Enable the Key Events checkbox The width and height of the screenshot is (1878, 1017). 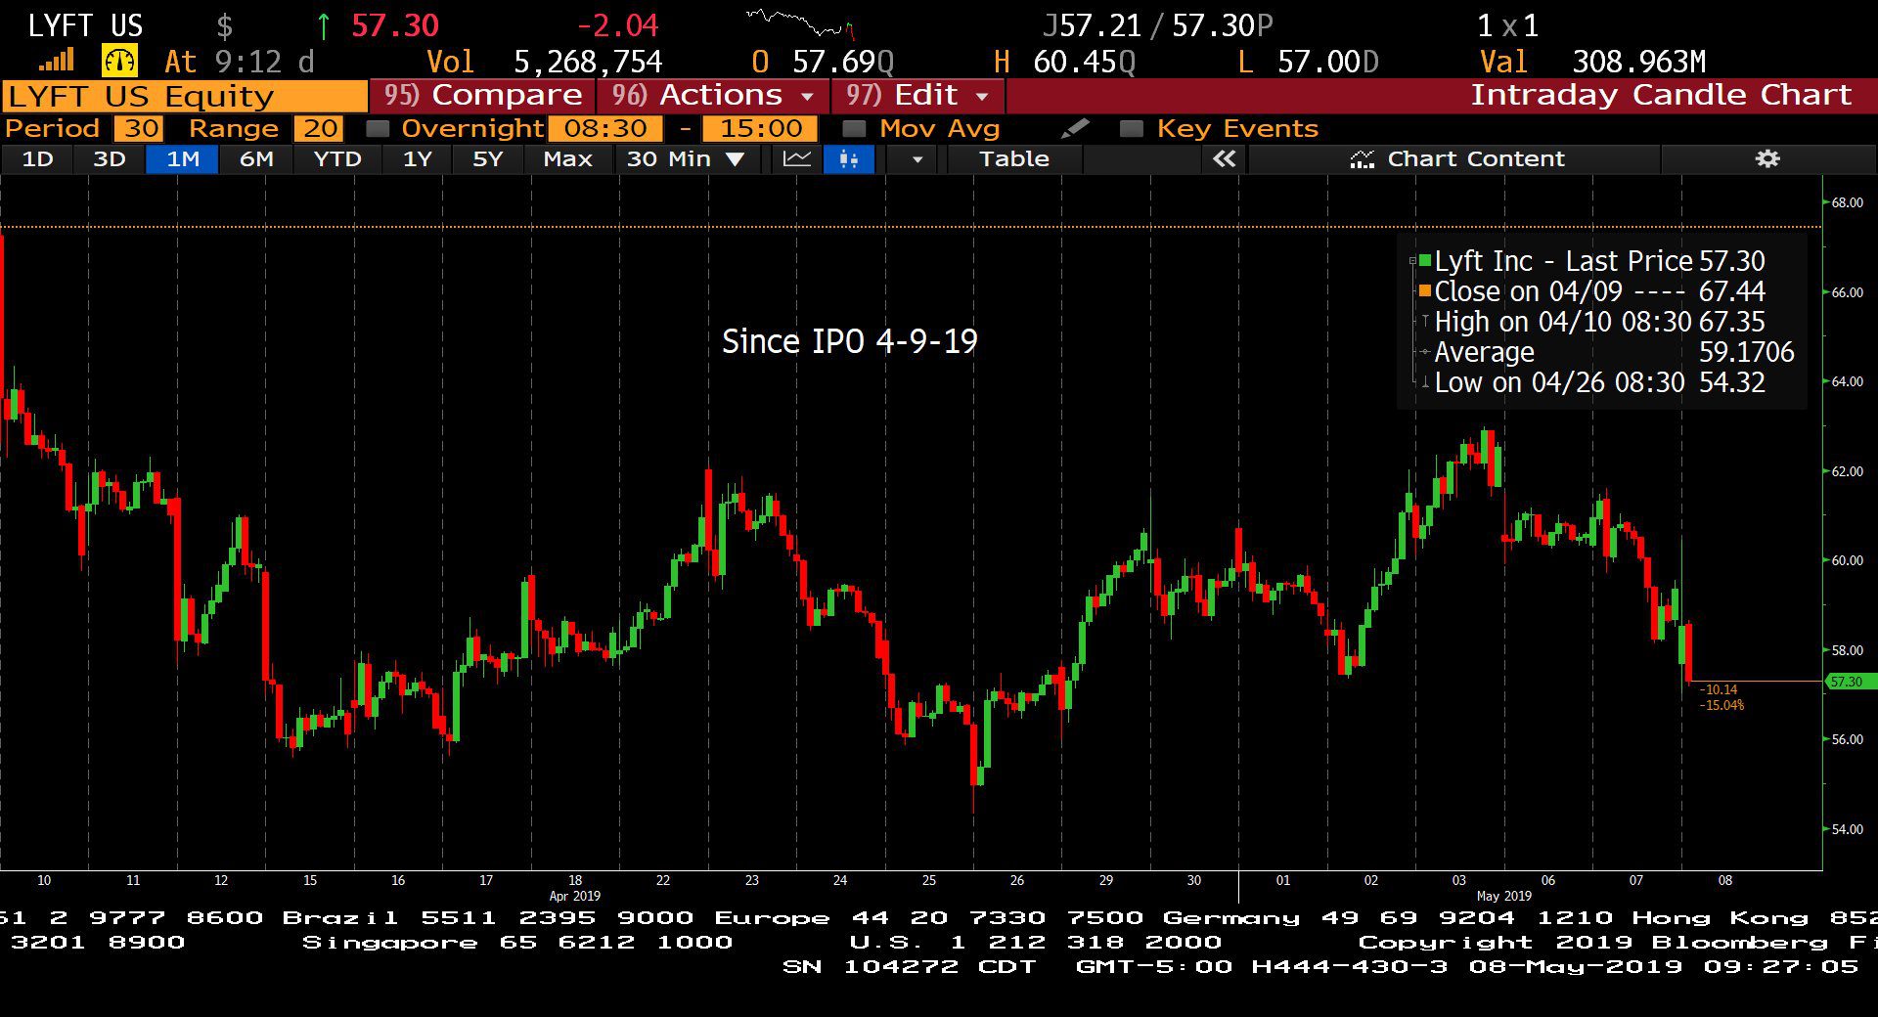[1132, 128]
